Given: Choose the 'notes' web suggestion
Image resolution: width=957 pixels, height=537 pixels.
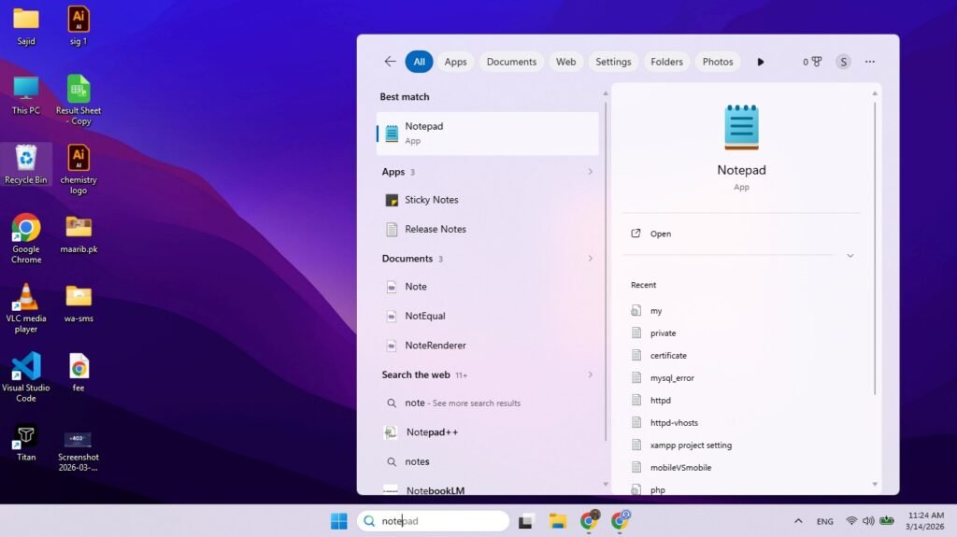Looking at the screenshot, I should coord(488,461).
